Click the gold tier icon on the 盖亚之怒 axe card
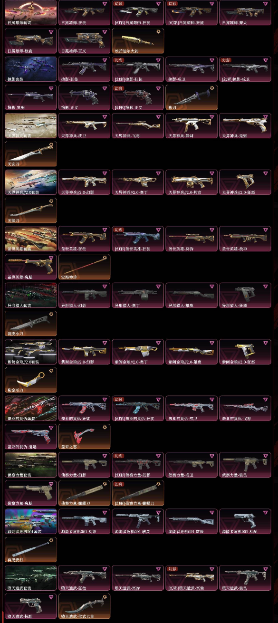278x623 pixels. [105, 427]
